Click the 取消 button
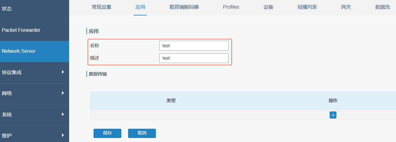Viewport: 396px width, 142px height. [142, 133]
